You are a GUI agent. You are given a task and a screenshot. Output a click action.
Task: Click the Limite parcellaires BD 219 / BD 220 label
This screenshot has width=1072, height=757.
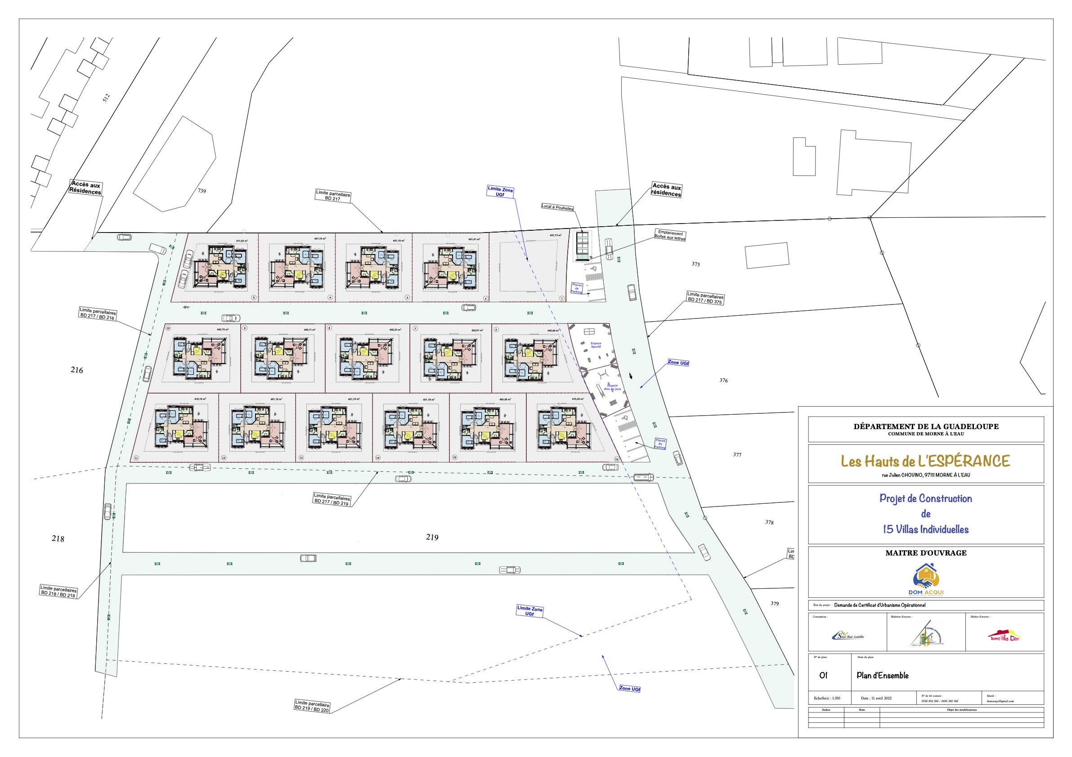pyautogui.click(x=312, y=706)
